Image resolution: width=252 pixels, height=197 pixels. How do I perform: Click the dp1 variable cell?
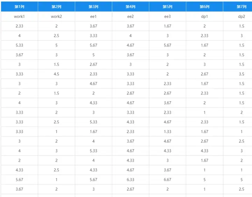coord(204,16)
